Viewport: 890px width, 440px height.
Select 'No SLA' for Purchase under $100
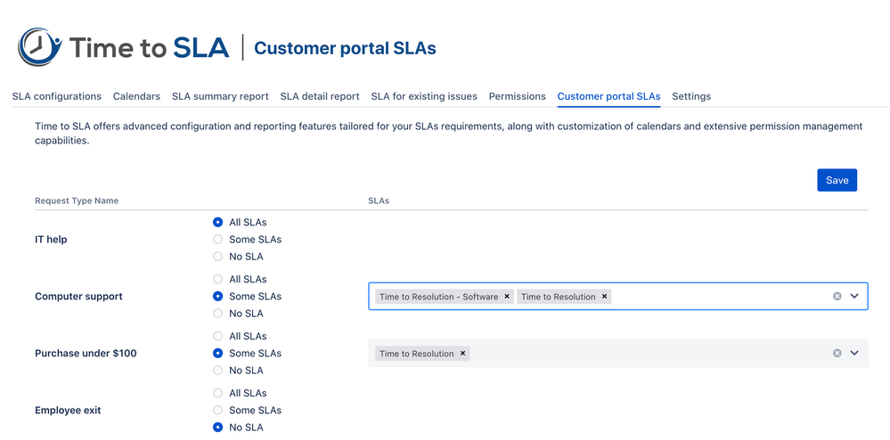218,371
